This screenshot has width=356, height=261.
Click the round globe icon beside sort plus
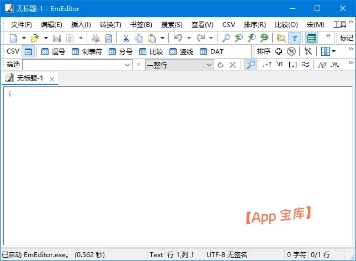291,51
